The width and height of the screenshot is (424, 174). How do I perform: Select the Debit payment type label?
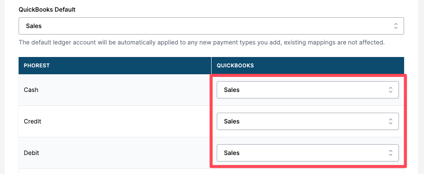point(31,153)
